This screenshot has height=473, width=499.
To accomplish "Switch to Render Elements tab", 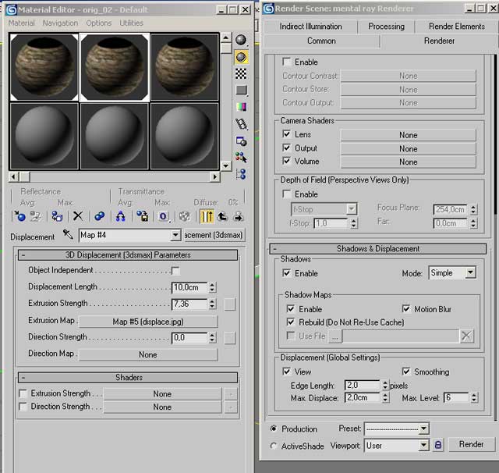I will coord(457,27).
